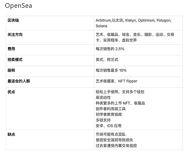The image size is (185, 153).
Task: Click the 安卓、iOS 应用 line
Action: [x=109, y=126]
